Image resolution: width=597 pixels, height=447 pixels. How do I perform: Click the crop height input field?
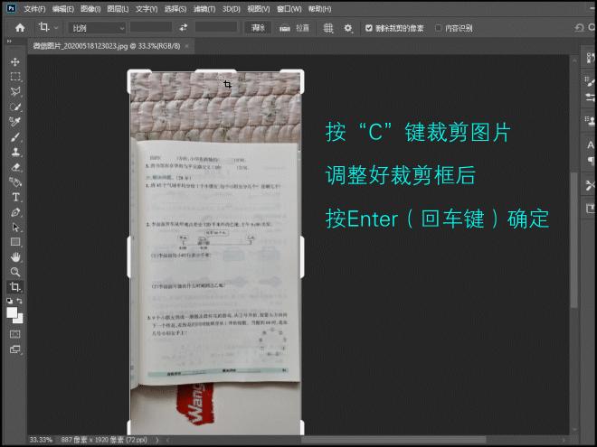click(x=216, y=27)
